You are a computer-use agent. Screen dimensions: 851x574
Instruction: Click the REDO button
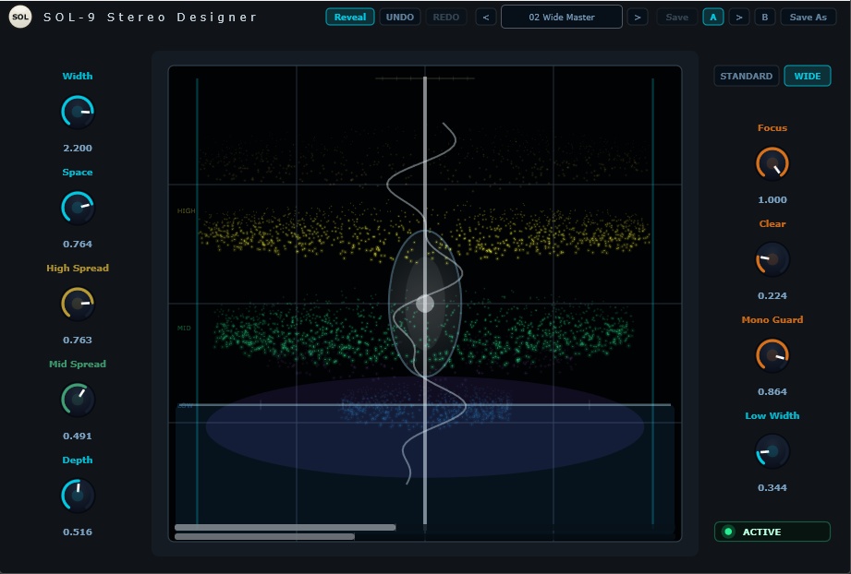[x=446, y=17]
